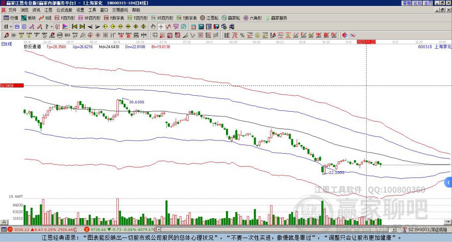This screenshot has width=452, height=242.
Task: Open the 江恩 menu
Action: tap(48, 10)
